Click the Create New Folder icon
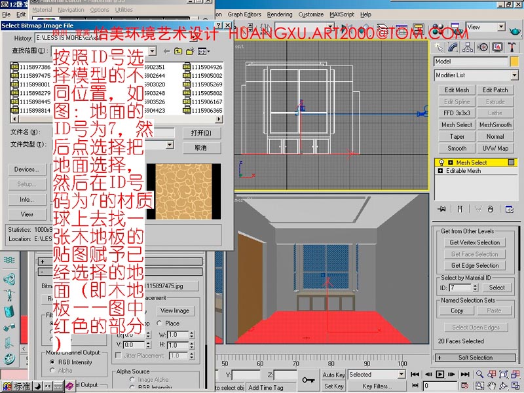Image resolution: width=524 pixels, height=393 pixels. [x=190, y=51]
